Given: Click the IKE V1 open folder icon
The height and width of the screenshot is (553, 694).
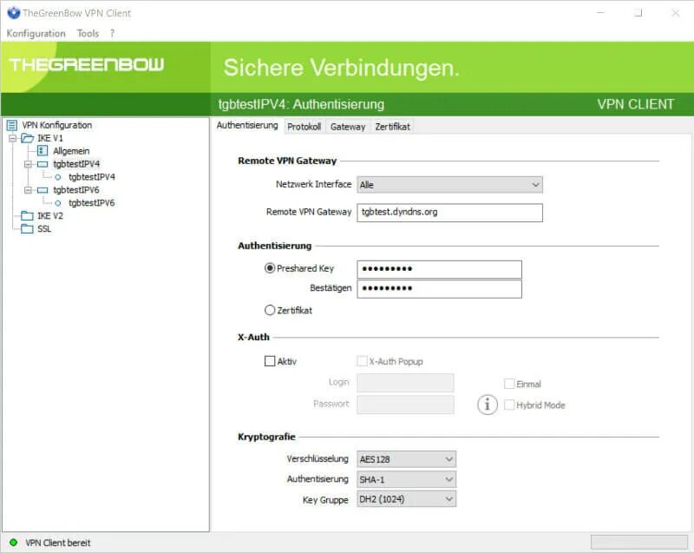Looking at the screenshot, I should 28,138.
